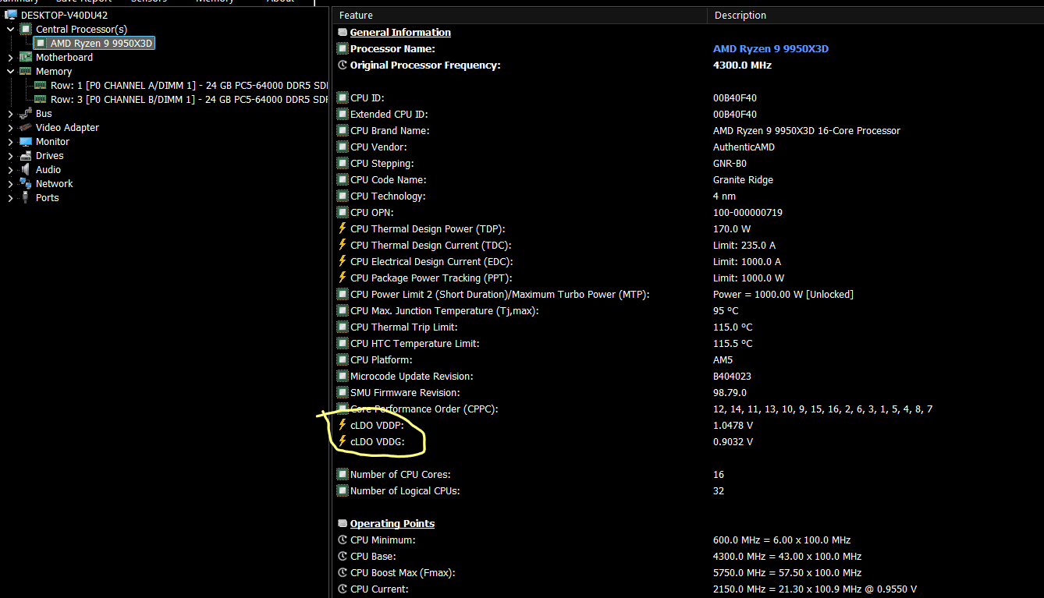Select the CPU ID value 00B40F40
Viewport: 1044px width, 598px height.
point(735,97)
